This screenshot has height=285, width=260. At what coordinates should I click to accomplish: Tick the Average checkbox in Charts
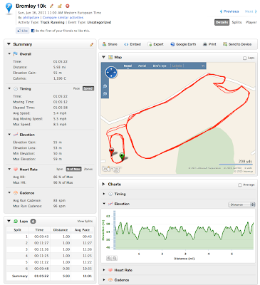click(240, 185)
